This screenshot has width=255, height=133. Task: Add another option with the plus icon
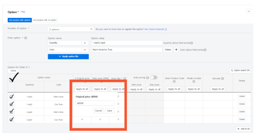[176, 49]
